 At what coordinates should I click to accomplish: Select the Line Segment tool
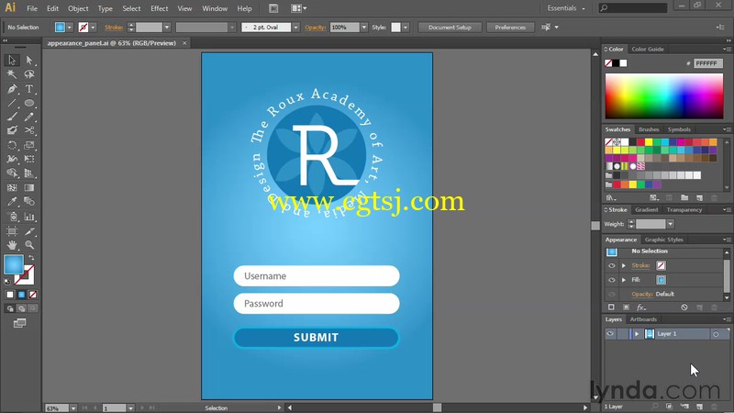pyautogui.click(x=12, y=103)
